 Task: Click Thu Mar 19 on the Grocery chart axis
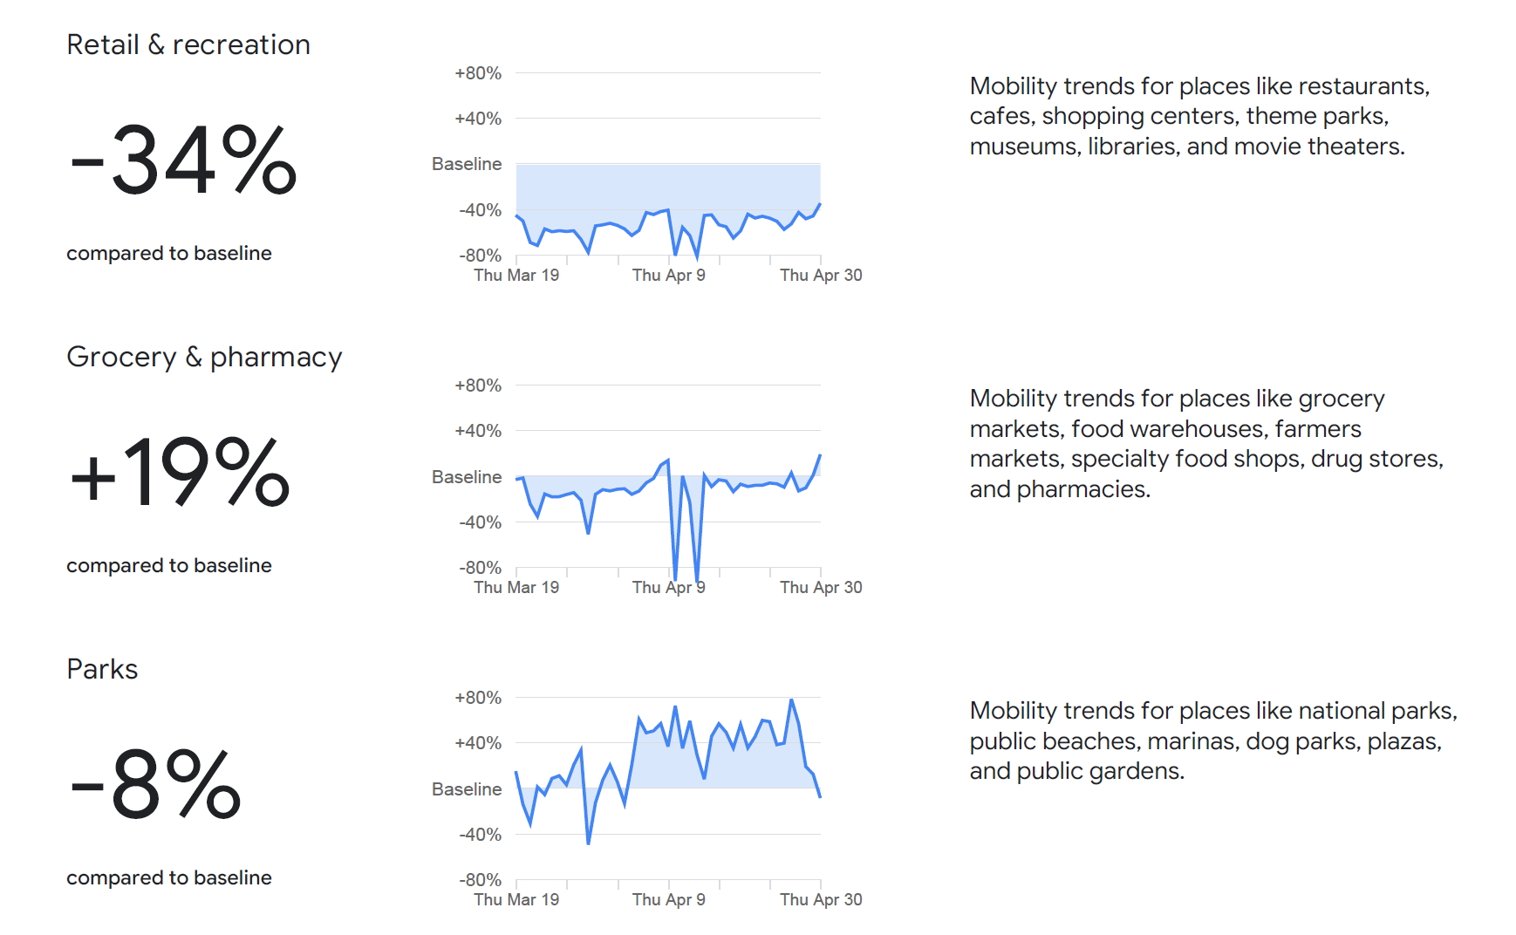(x=516, y=587)
